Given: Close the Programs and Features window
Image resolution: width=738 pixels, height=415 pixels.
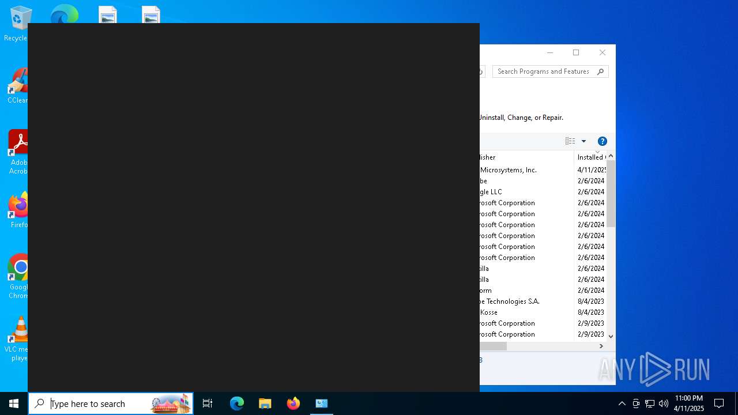Looking at the screenshot, I should 603,52.
